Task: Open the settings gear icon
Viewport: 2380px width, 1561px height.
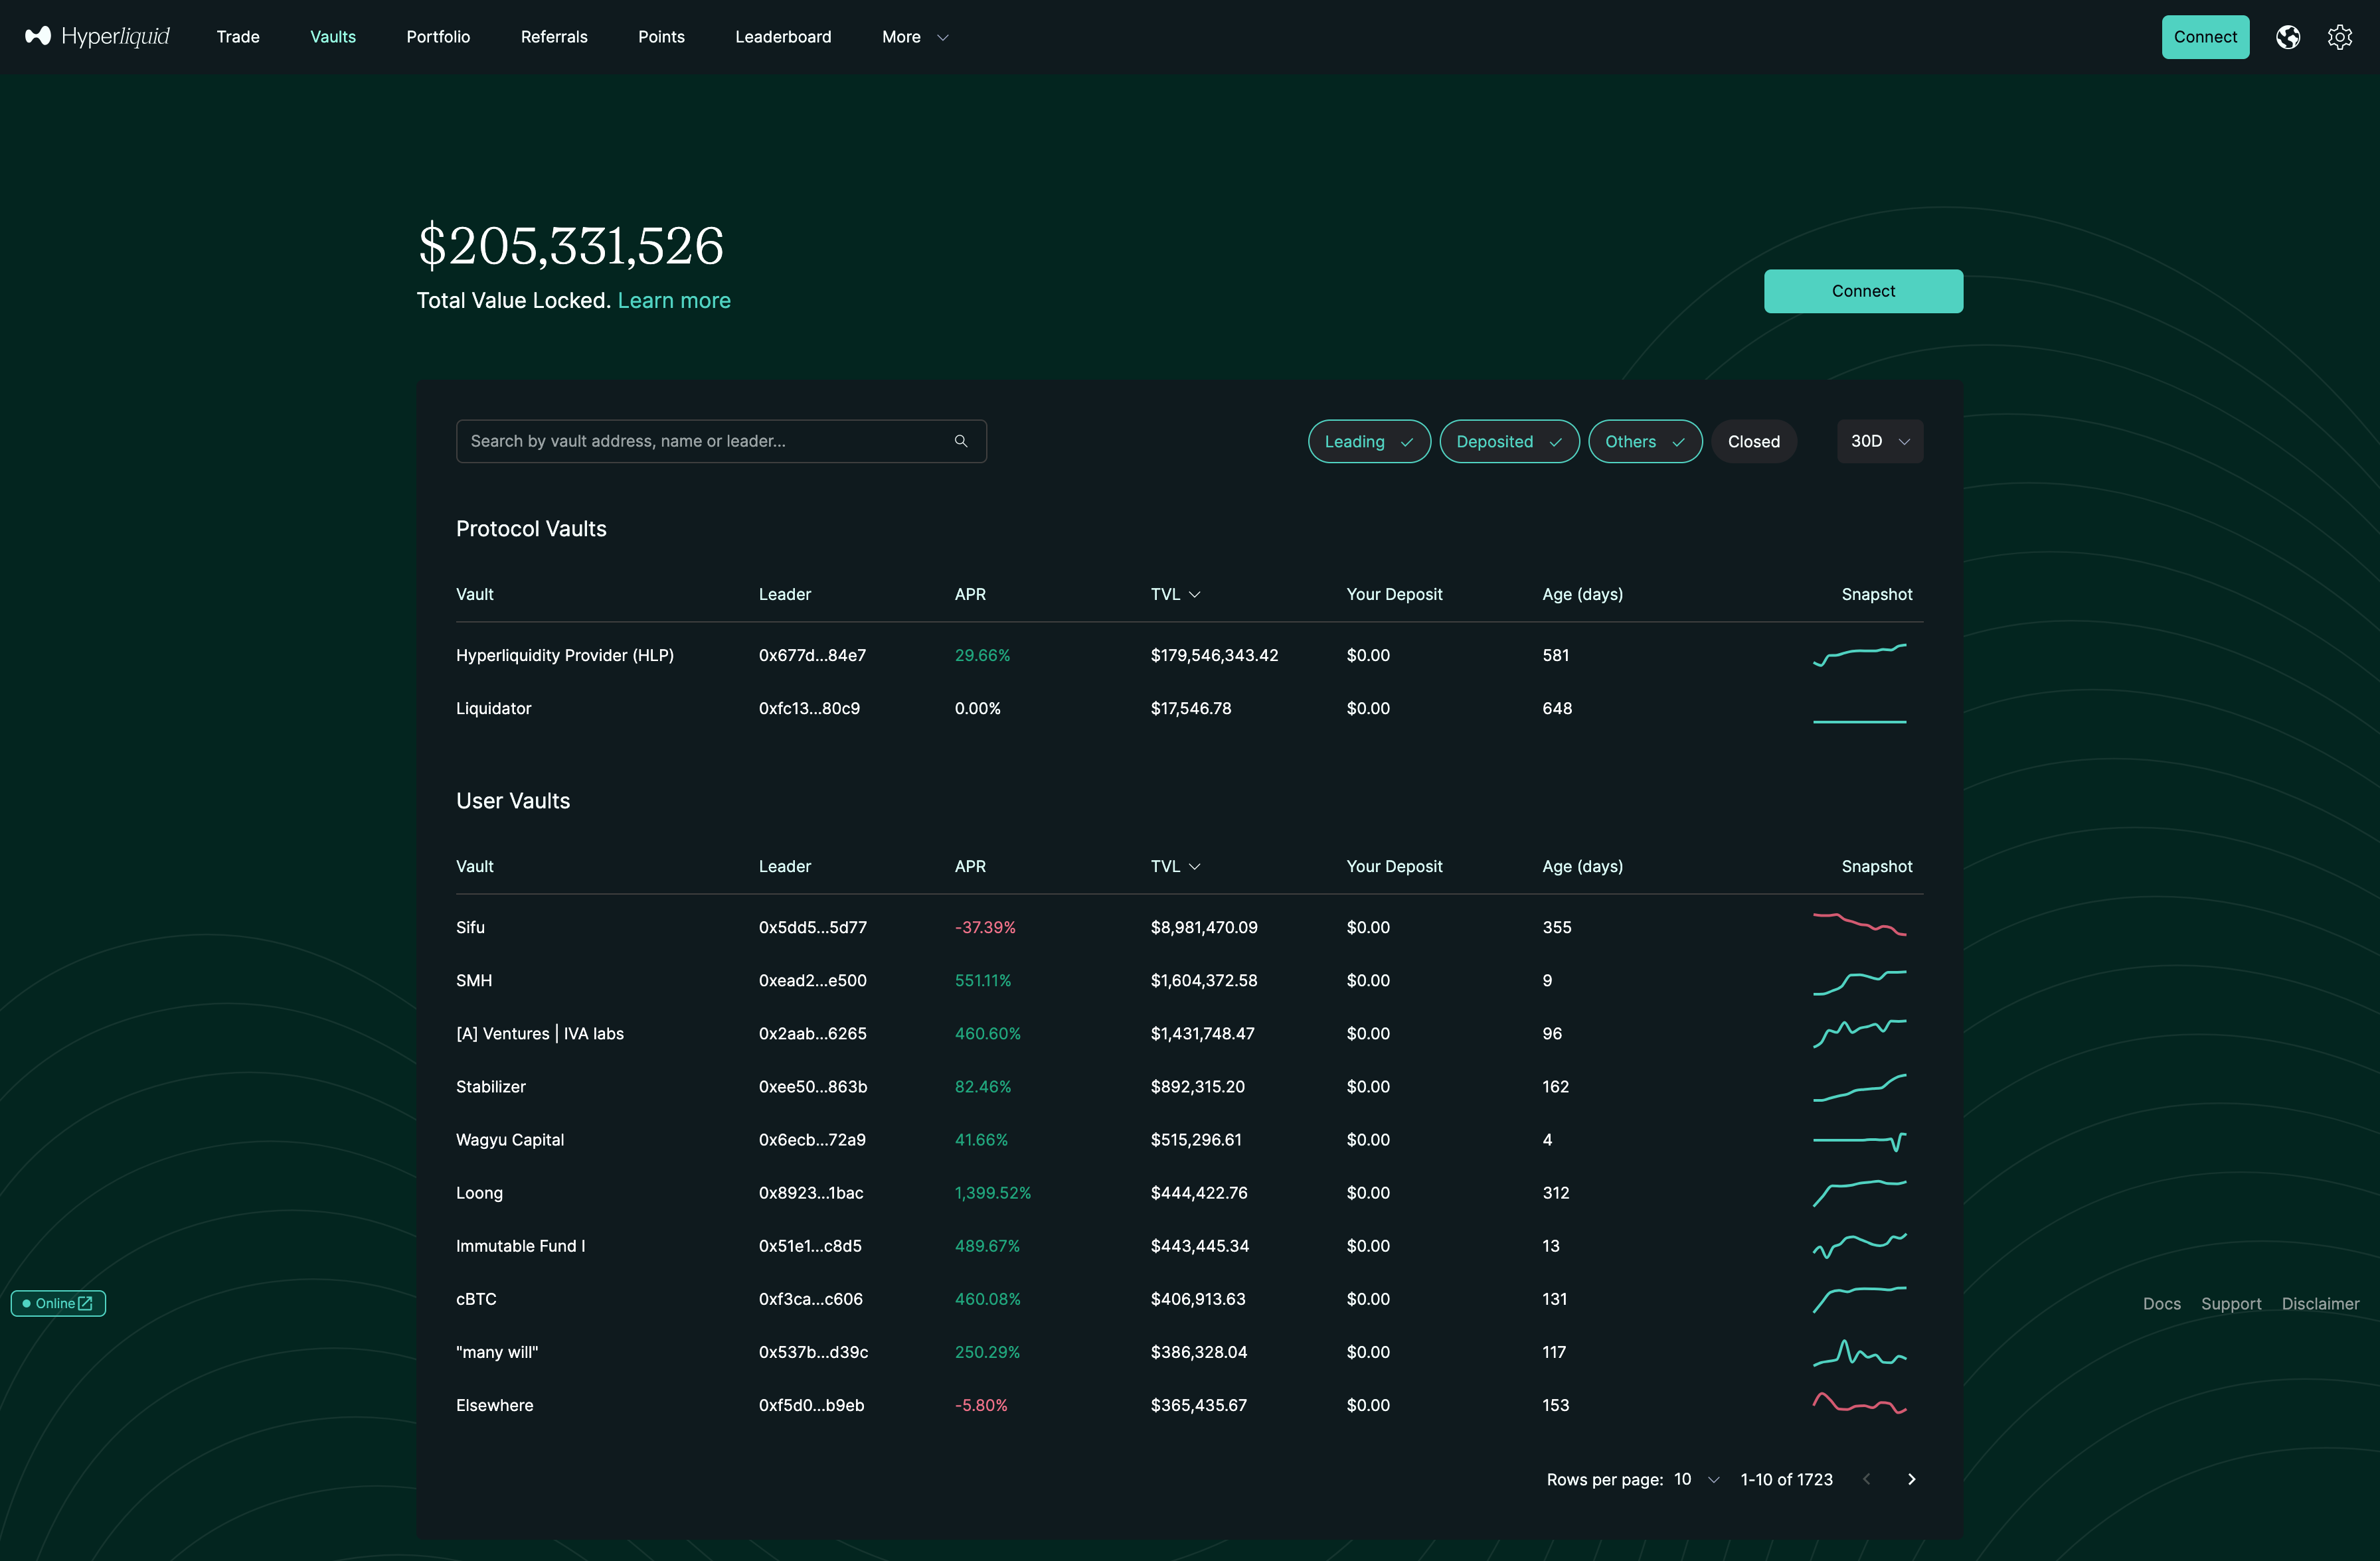Action: [x=2339, y=37]
